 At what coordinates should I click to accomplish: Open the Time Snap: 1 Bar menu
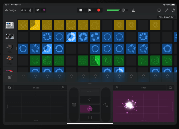point(166,17)
